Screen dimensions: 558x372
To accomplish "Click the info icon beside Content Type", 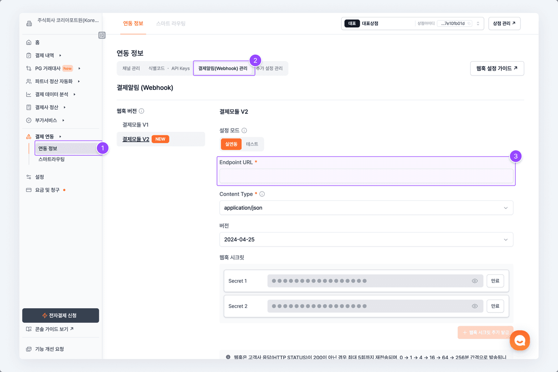I will [x=262, y=194].
